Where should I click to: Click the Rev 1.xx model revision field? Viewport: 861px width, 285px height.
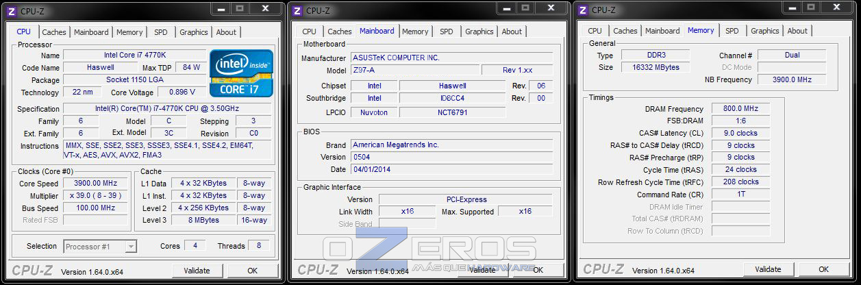pos(517,71)
